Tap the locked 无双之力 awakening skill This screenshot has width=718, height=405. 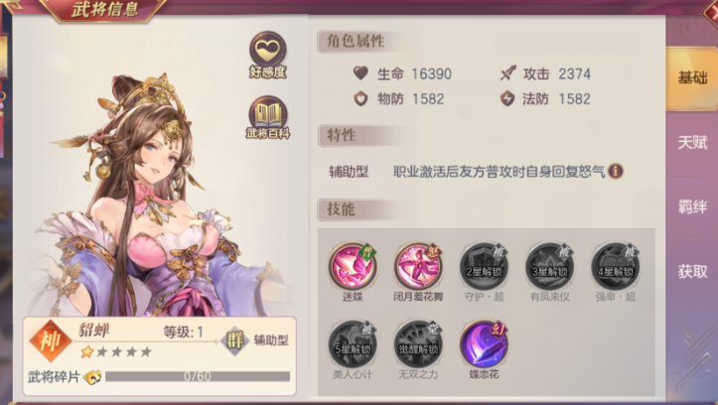tap(418, 344)
